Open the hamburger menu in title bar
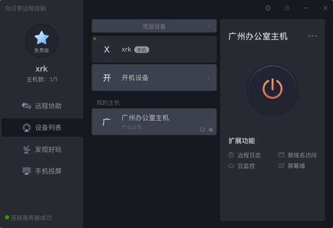The image size is (333, 228). pos(287,8)
